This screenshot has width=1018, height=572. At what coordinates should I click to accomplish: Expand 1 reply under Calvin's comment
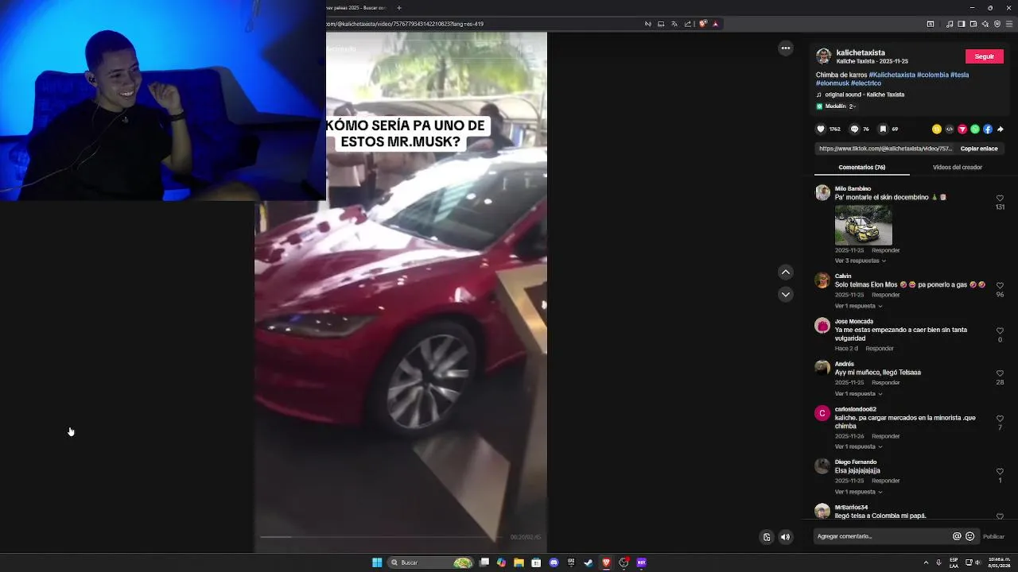click(x=858, y=306)
